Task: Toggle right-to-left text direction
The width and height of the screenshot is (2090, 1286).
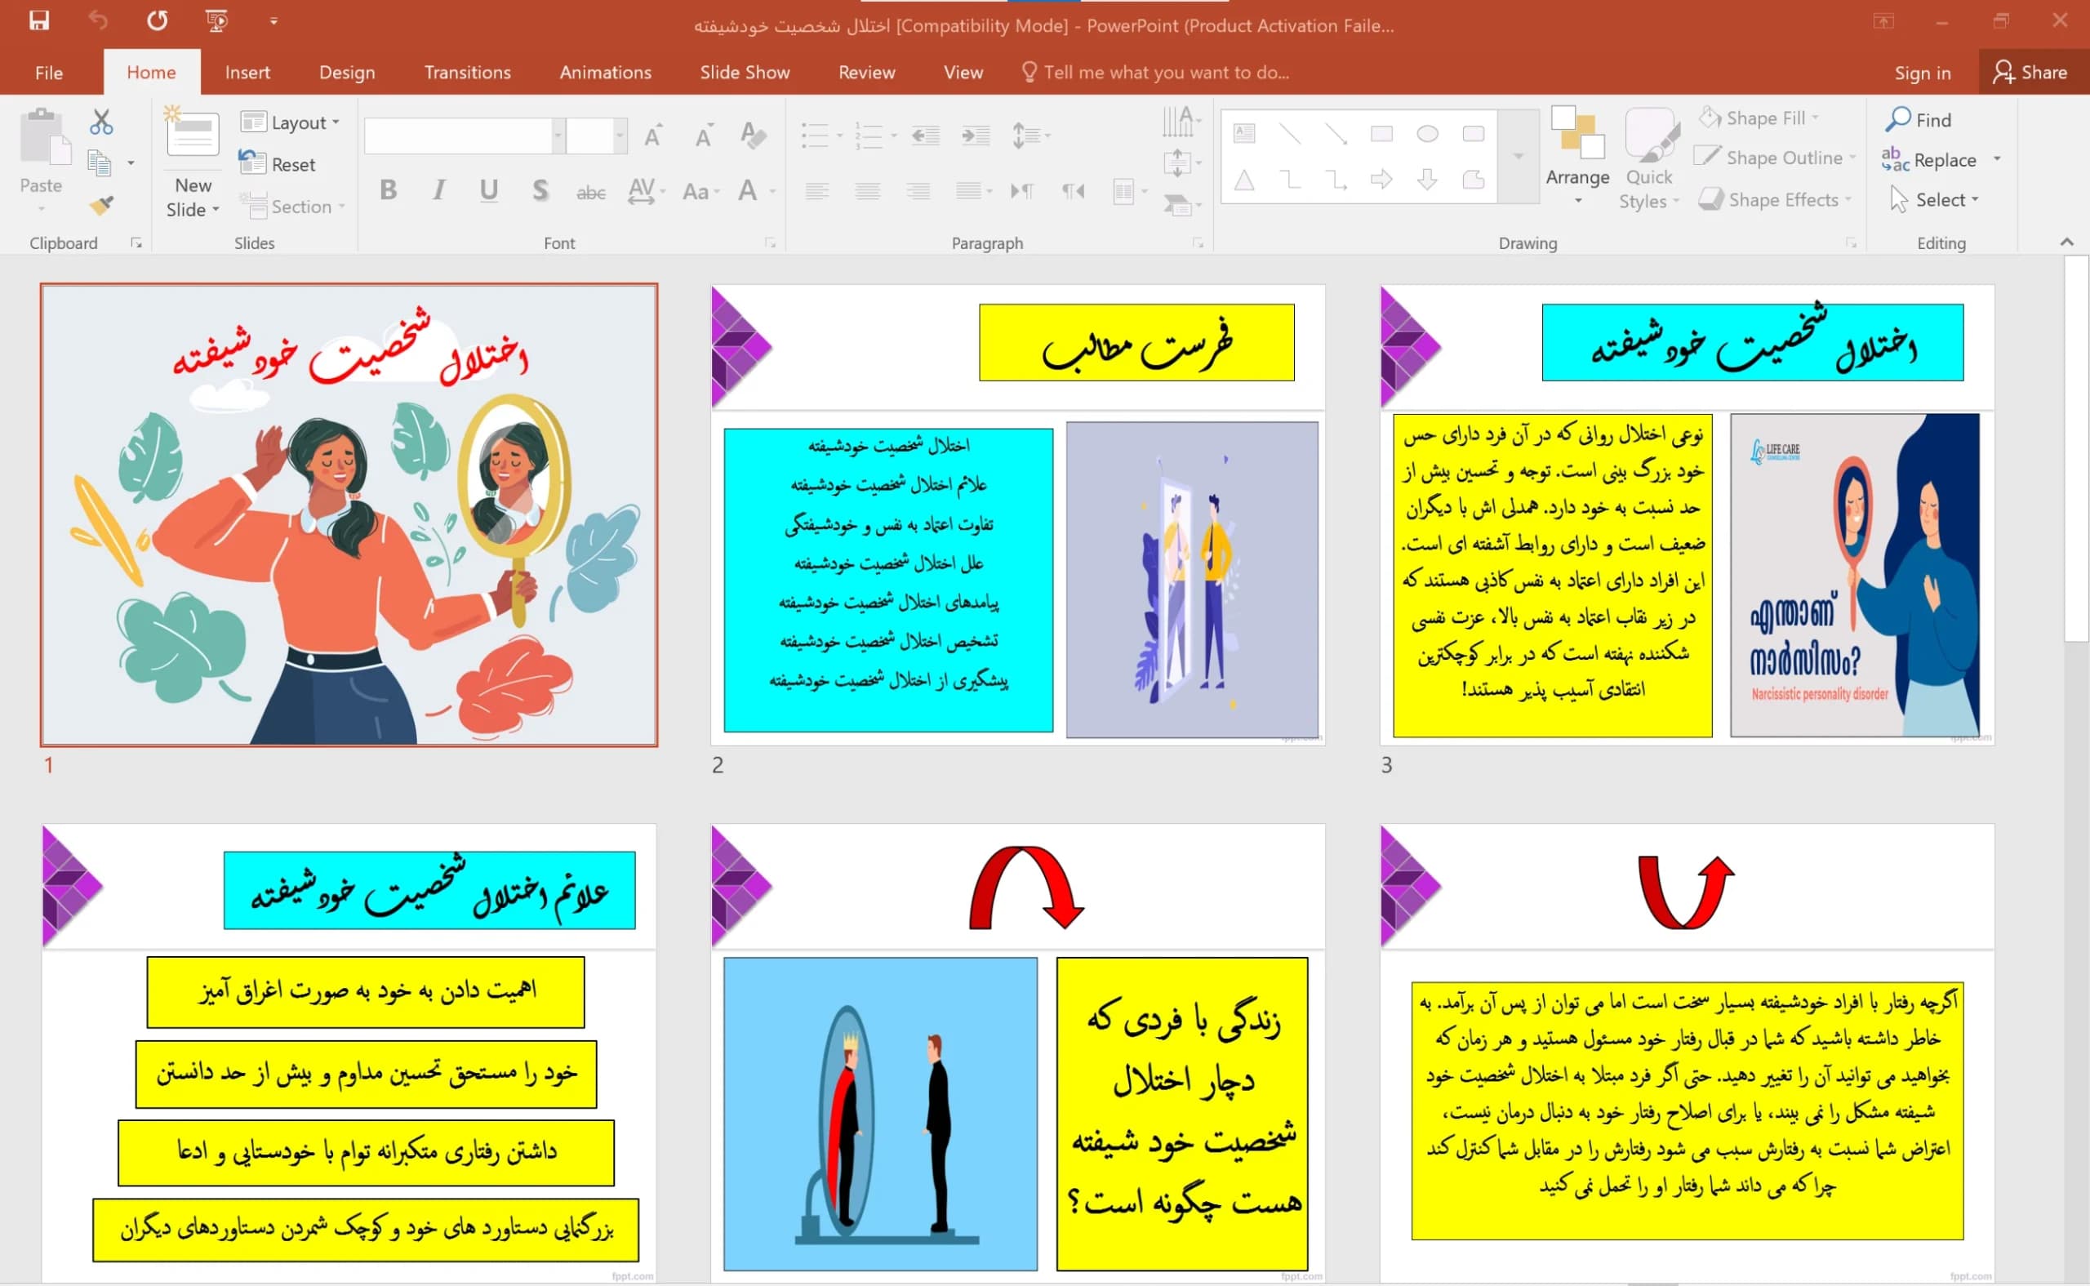Action: pos(1072,190)
